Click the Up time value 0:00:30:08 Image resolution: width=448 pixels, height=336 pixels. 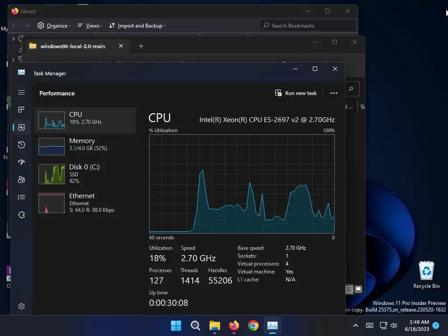[x=168, y=303]
